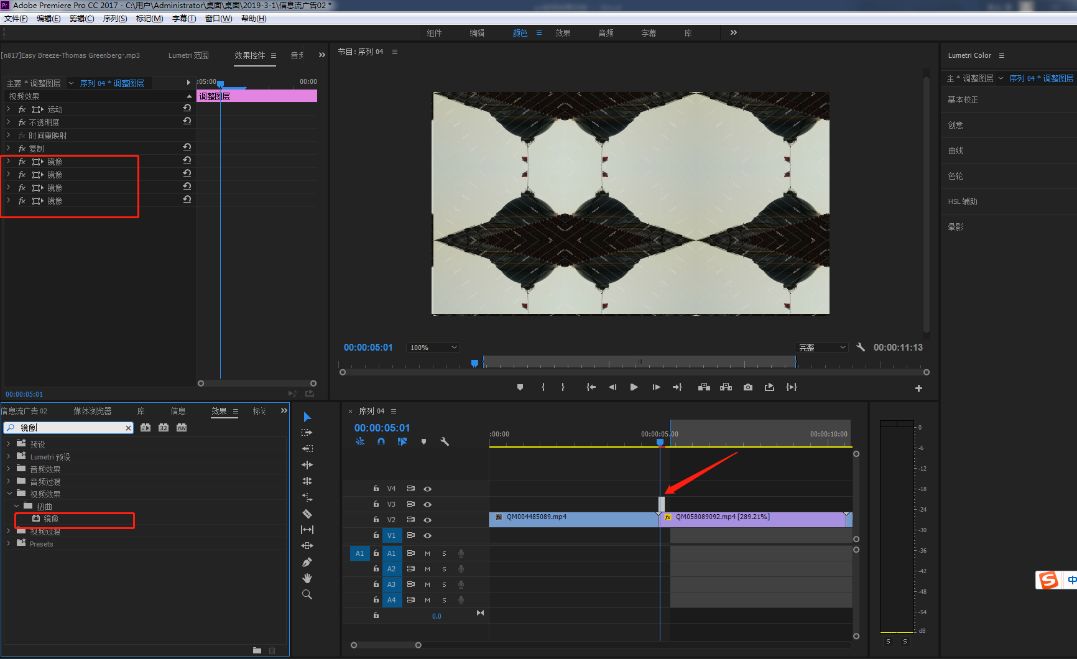The width and height of the screenshot is (1077, 659).
Task: Play the sequence in Program monitor
Action: (634, 387)
